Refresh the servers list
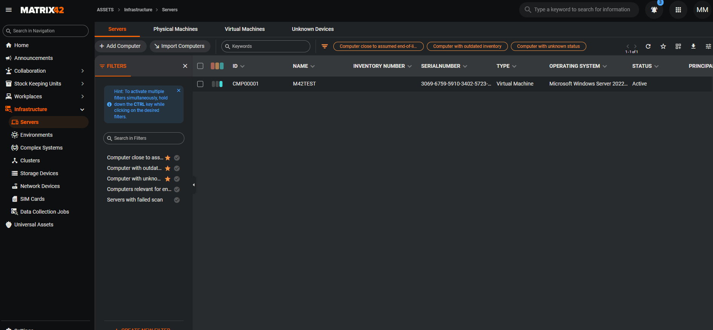 [x=648, y=46]
